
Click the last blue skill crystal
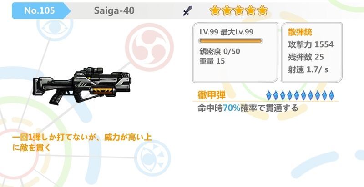click(331, 95)
